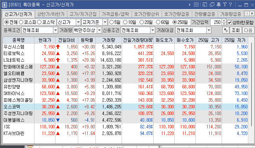Select the 코스닥 radio button
255x148 pixels.
click(39, 22)
